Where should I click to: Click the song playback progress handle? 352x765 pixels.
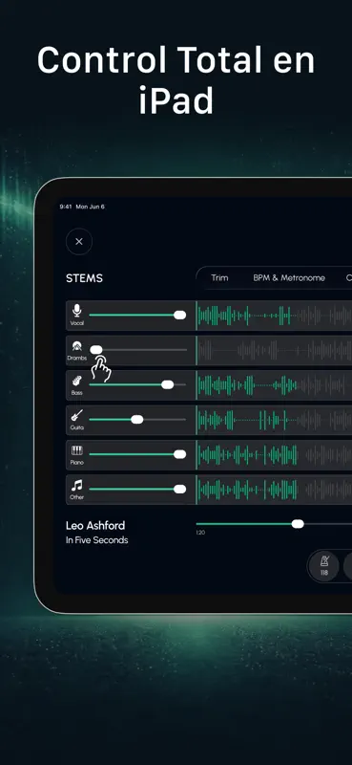(x=298, y=524)
